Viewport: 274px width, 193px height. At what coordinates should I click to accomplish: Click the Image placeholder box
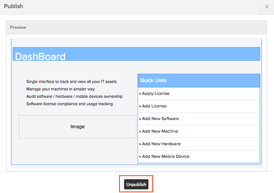pyautogui.click(x=78, y=127)
